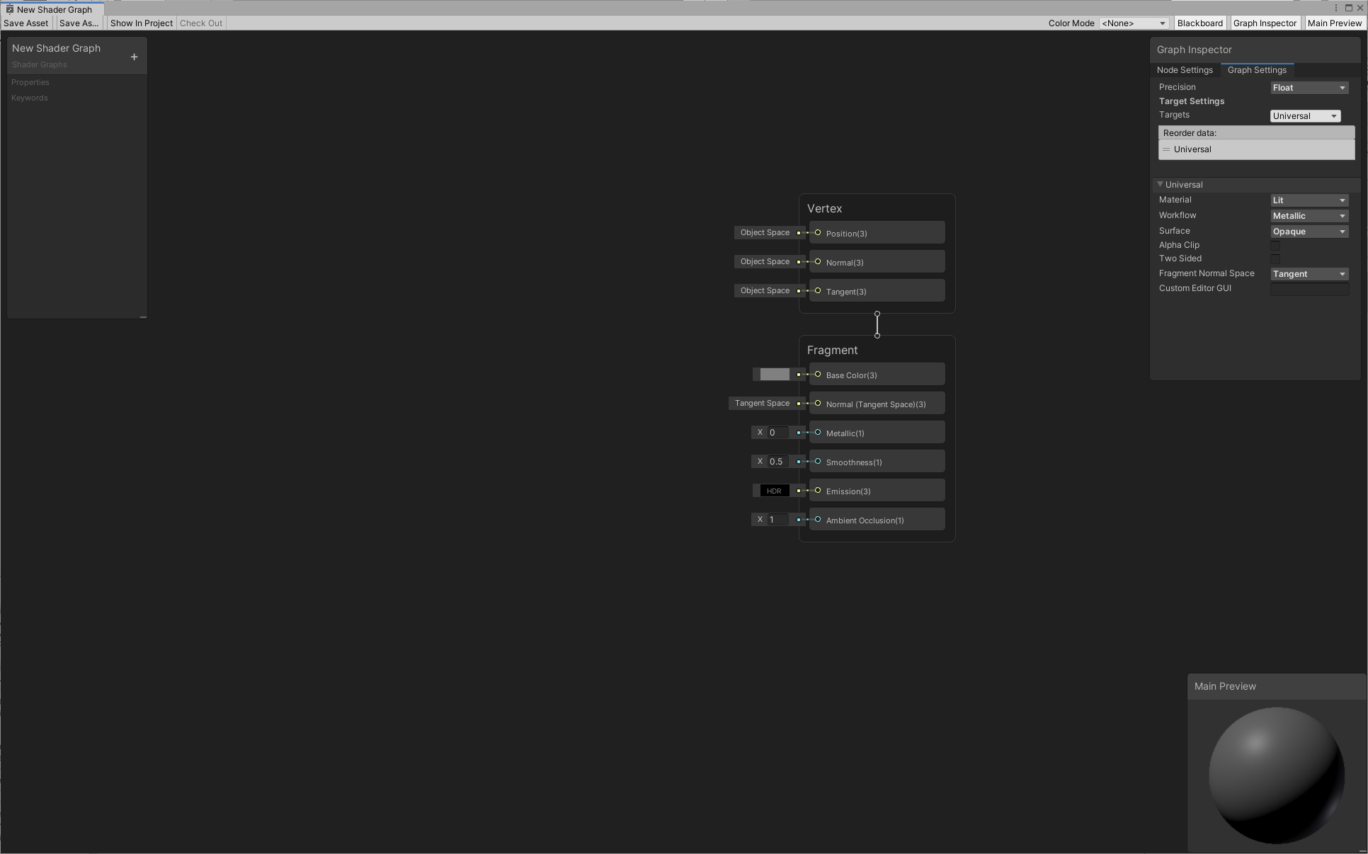Click the Position(3) port circle on Vertex node
1368x854 pixels.
click(818, 233)
